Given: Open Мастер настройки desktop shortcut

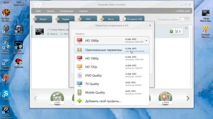Looking at the screenshot, I should 6,48.
